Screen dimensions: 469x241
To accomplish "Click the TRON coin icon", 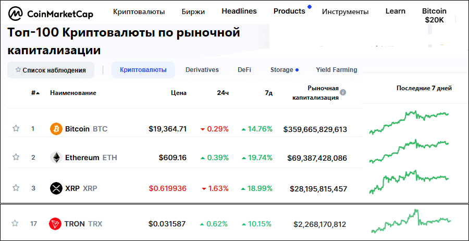I will 55,224.
